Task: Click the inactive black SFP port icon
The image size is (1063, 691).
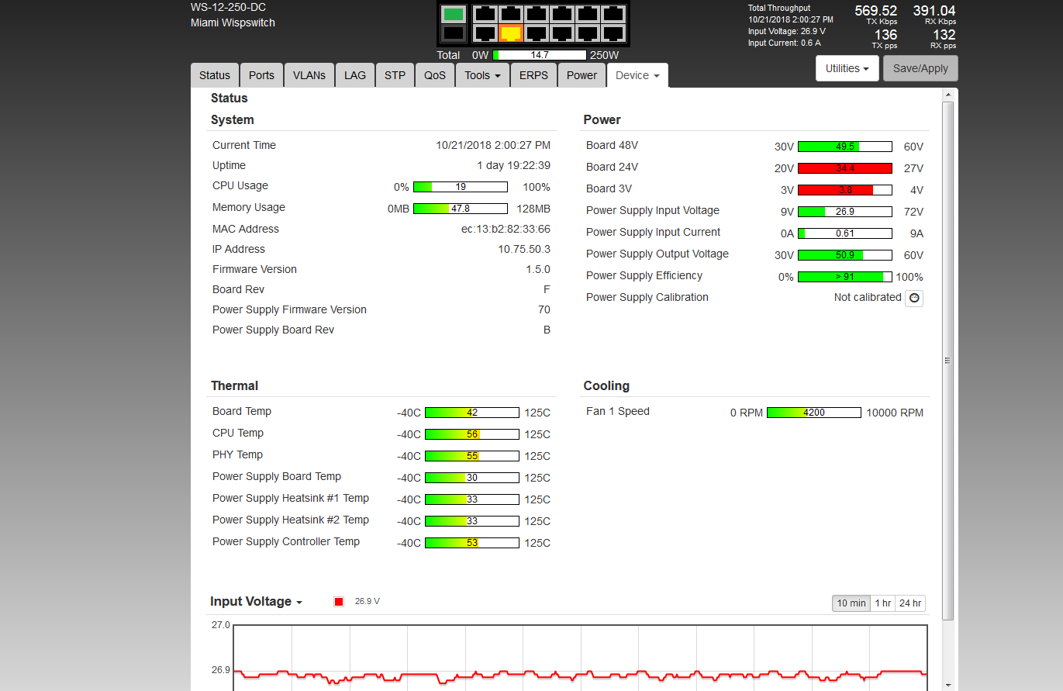Action: pyautogui.click(x=454, y=34)
